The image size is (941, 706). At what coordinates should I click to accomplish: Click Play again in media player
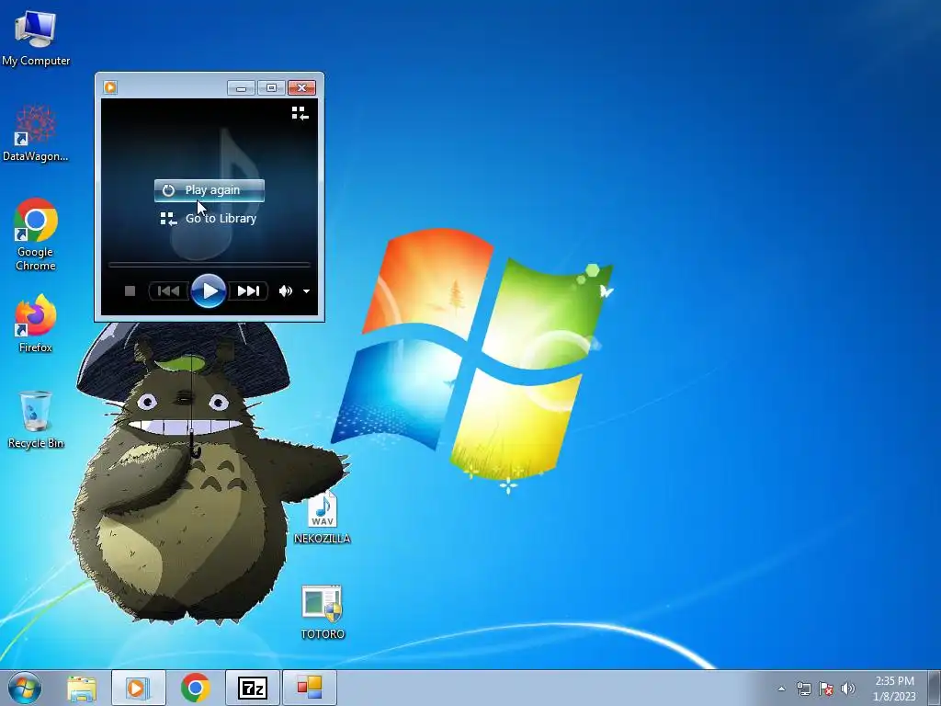[x=209, y=190]
